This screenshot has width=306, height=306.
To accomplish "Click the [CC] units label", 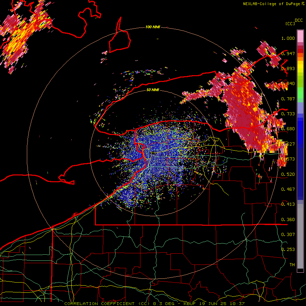I will [290, 23].
